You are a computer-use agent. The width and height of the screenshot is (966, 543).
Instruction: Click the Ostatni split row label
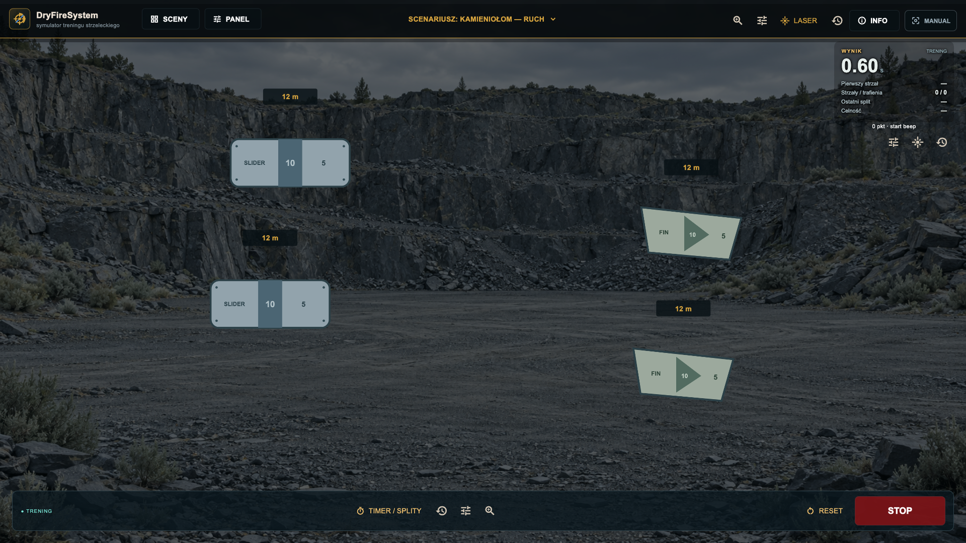[x=855, y=102]
